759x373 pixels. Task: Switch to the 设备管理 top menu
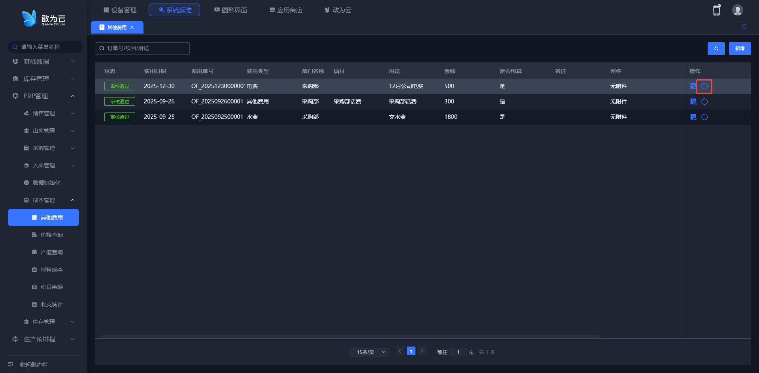120,10
